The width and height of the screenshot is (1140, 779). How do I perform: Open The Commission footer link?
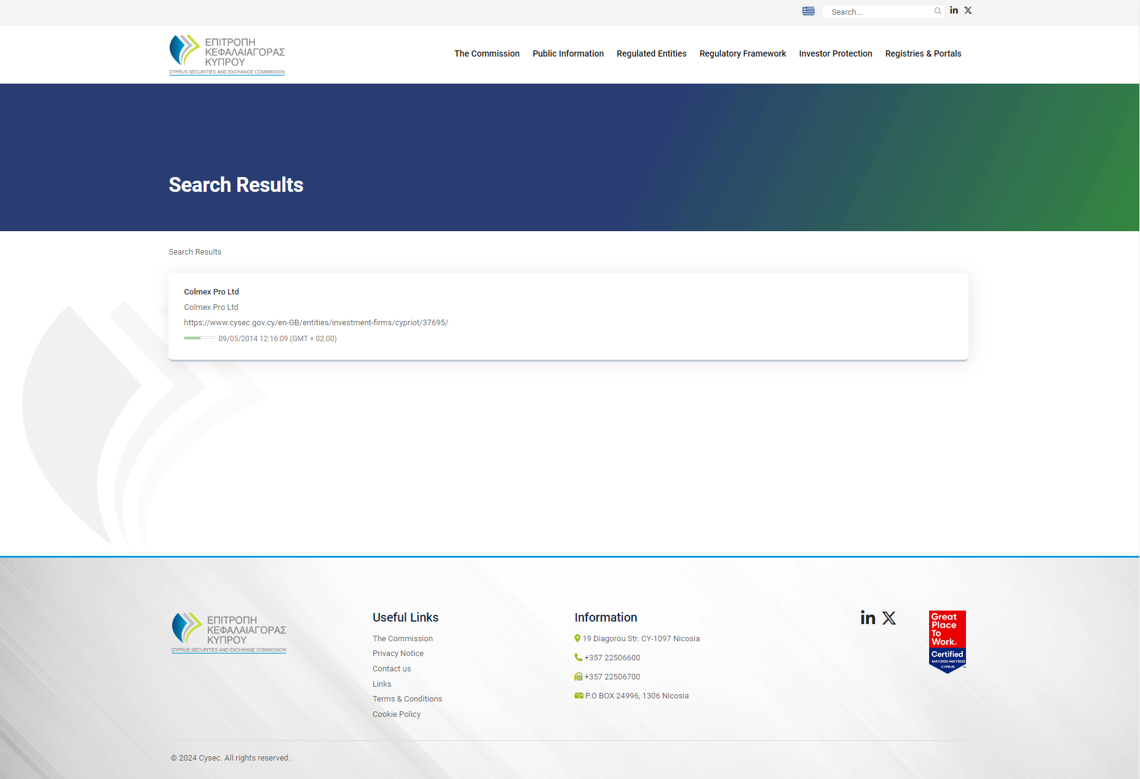tap(403, 639)
